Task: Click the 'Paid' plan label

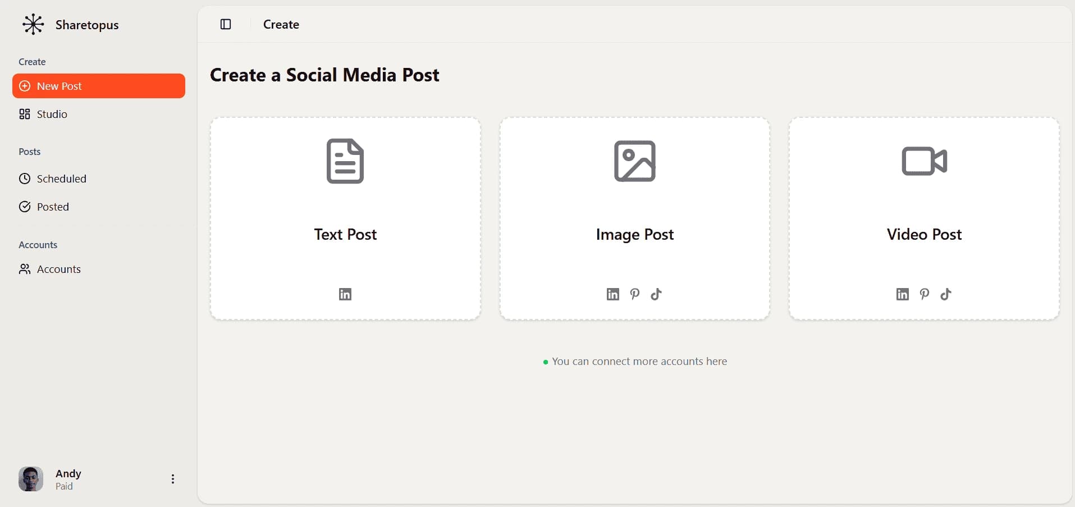Action: tap(64, 486)
